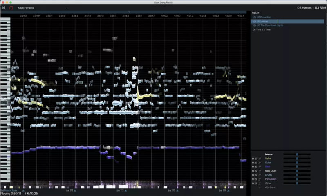
Task: Select 08 Time It's Time in RipList
Action: coord(262,29)
